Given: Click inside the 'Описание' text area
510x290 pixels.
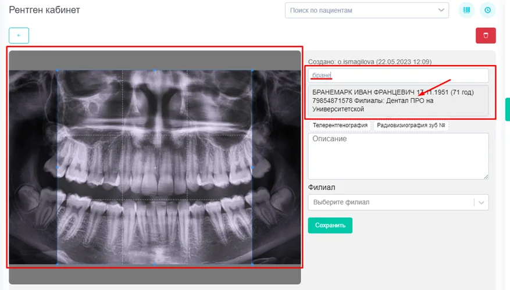Looking at the screenshot, I should pos(398,156).
